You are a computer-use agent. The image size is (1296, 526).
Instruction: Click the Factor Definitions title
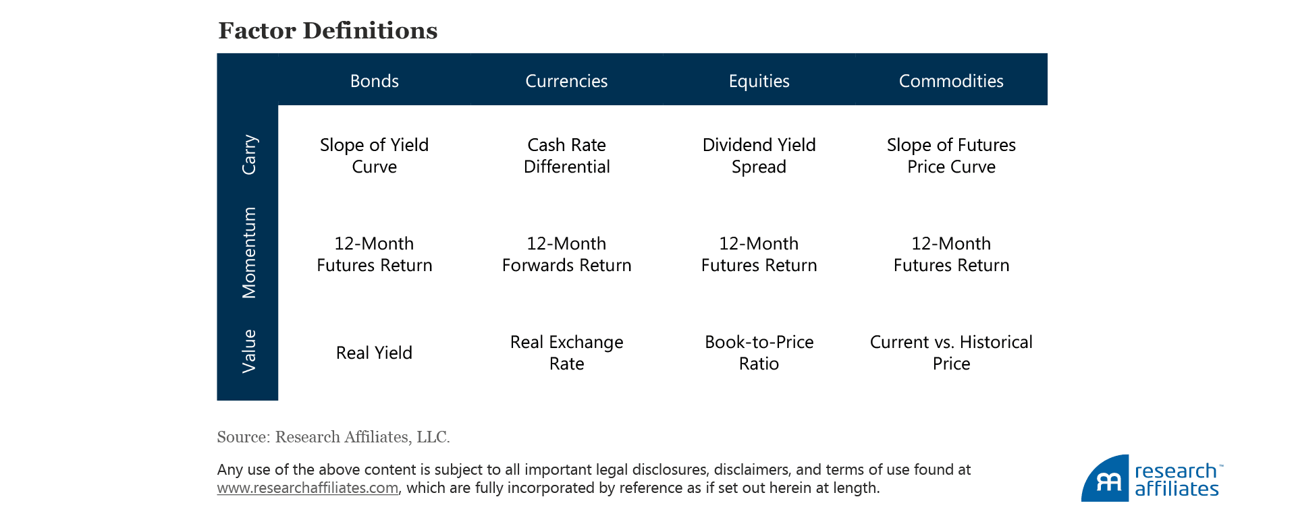coord(328,31)
